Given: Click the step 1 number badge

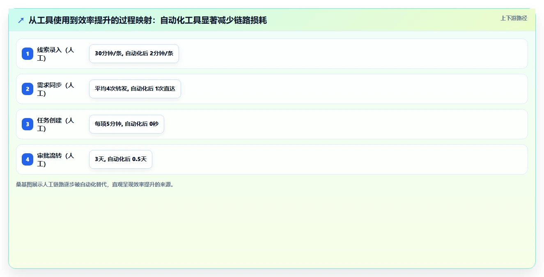Looking at the screenshot, I should (28, 54).
